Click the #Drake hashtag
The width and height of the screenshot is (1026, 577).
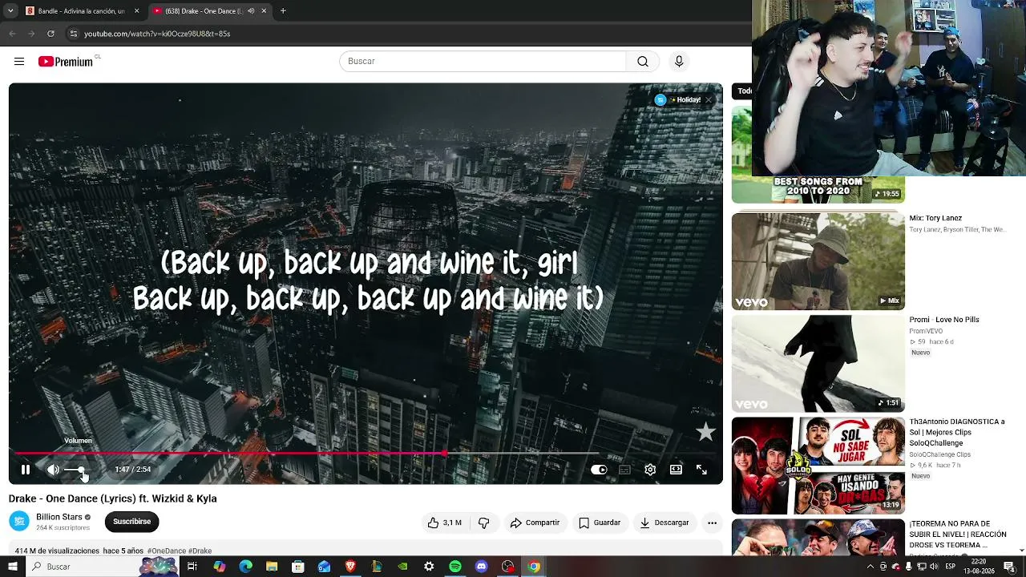pyautogui.click(x=200, y=551)
